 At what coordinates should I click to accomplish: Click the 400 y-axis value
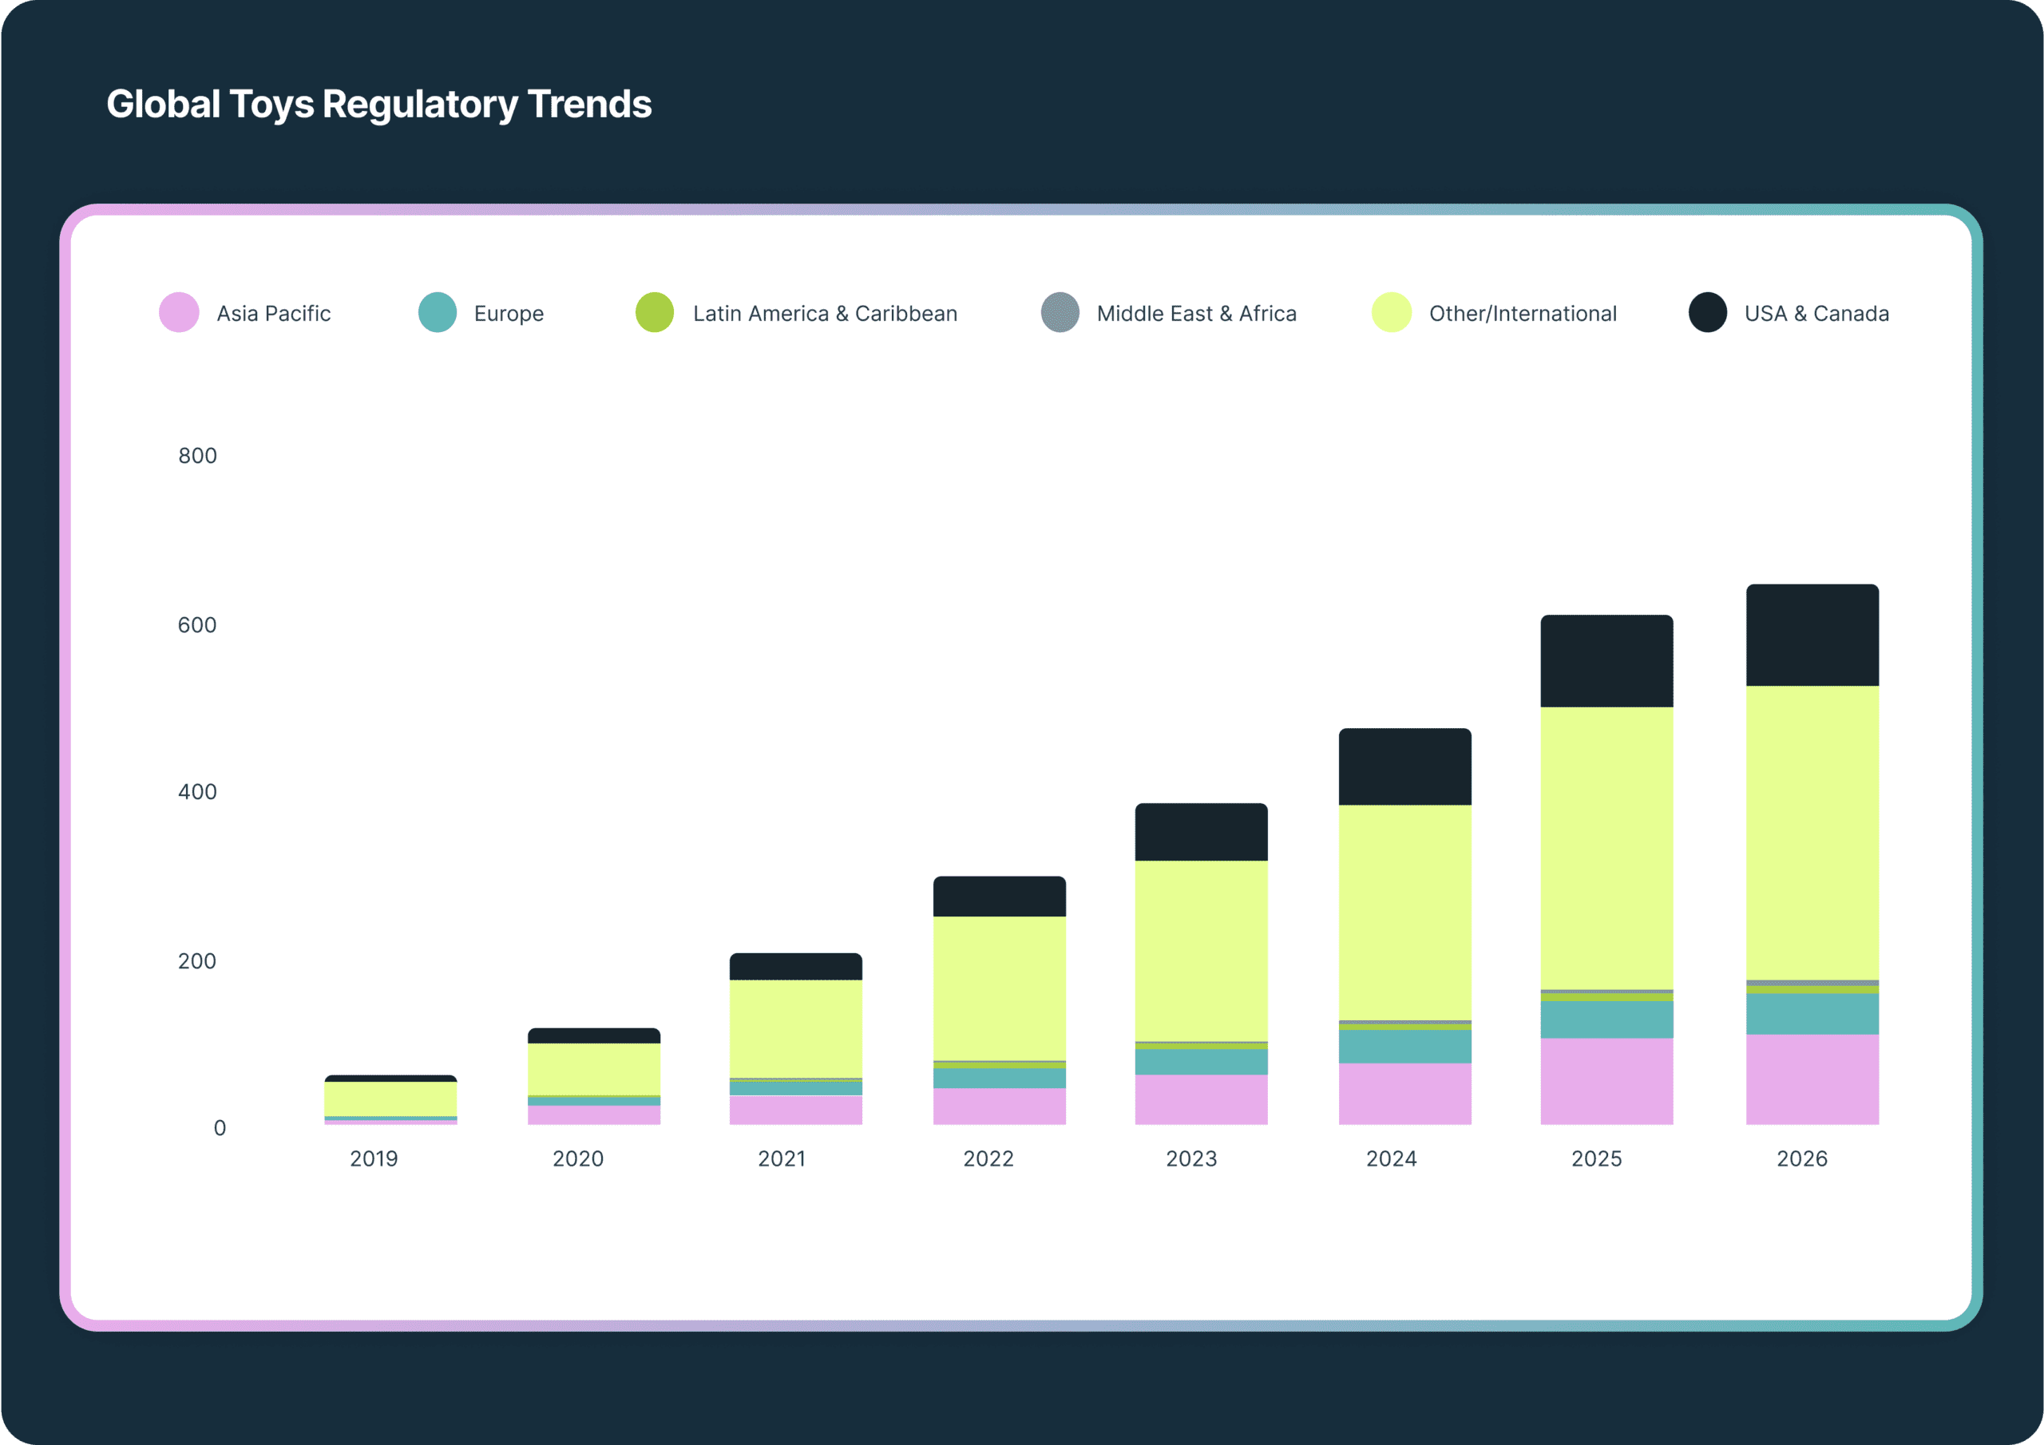coord(198,791)
